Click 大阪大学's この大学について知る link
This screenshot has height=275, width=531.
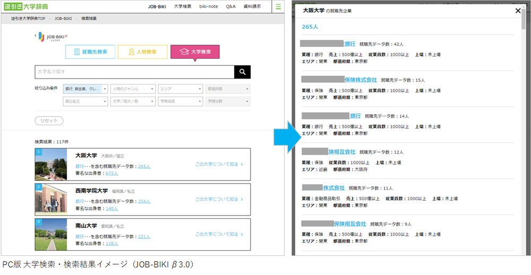click(219, 165)
